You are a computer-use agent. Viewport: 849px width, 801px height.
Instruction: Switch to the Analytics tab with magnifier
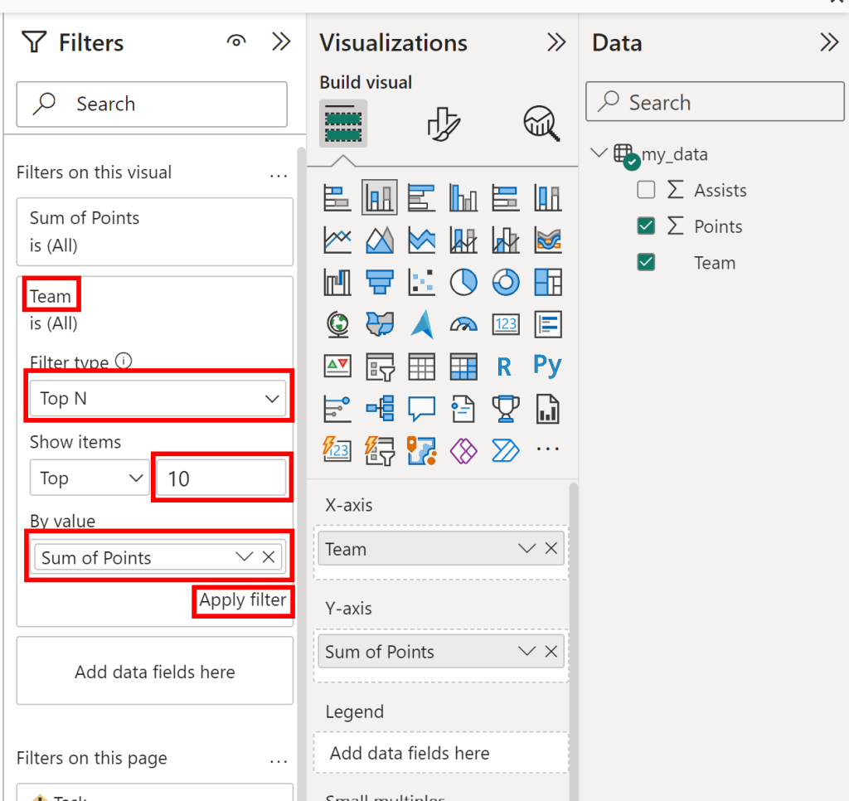[x=542, y=124]
